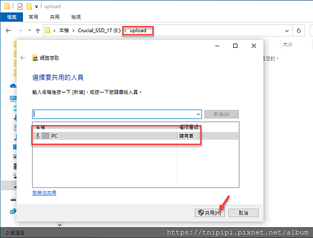Click the new folder icon in title bar
Screen dimensions: 313x238
29,6
